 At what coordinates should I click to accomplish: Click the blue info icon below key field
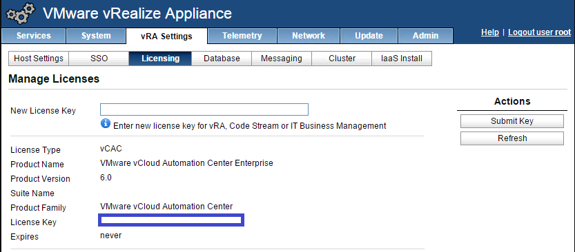click(x=105, y=123)
